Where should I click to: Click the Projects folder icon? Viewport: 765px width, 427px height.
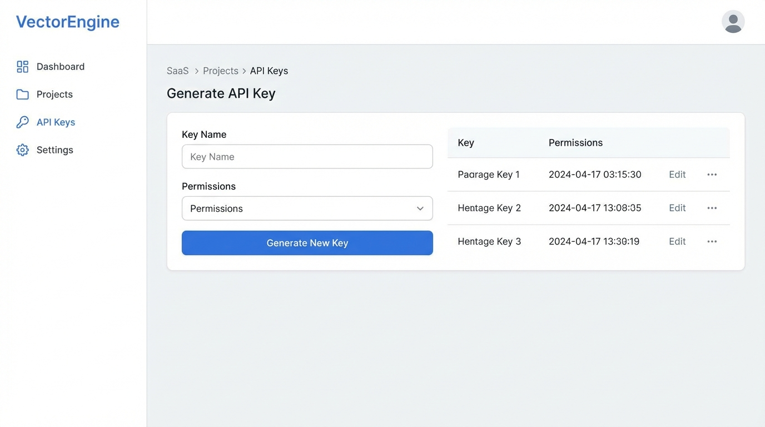22,95
